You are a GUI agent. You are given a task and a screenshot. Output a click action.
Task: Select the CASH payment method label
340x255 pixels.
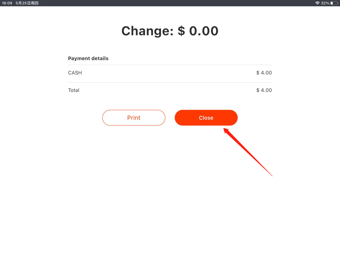(x=75, y=73)
